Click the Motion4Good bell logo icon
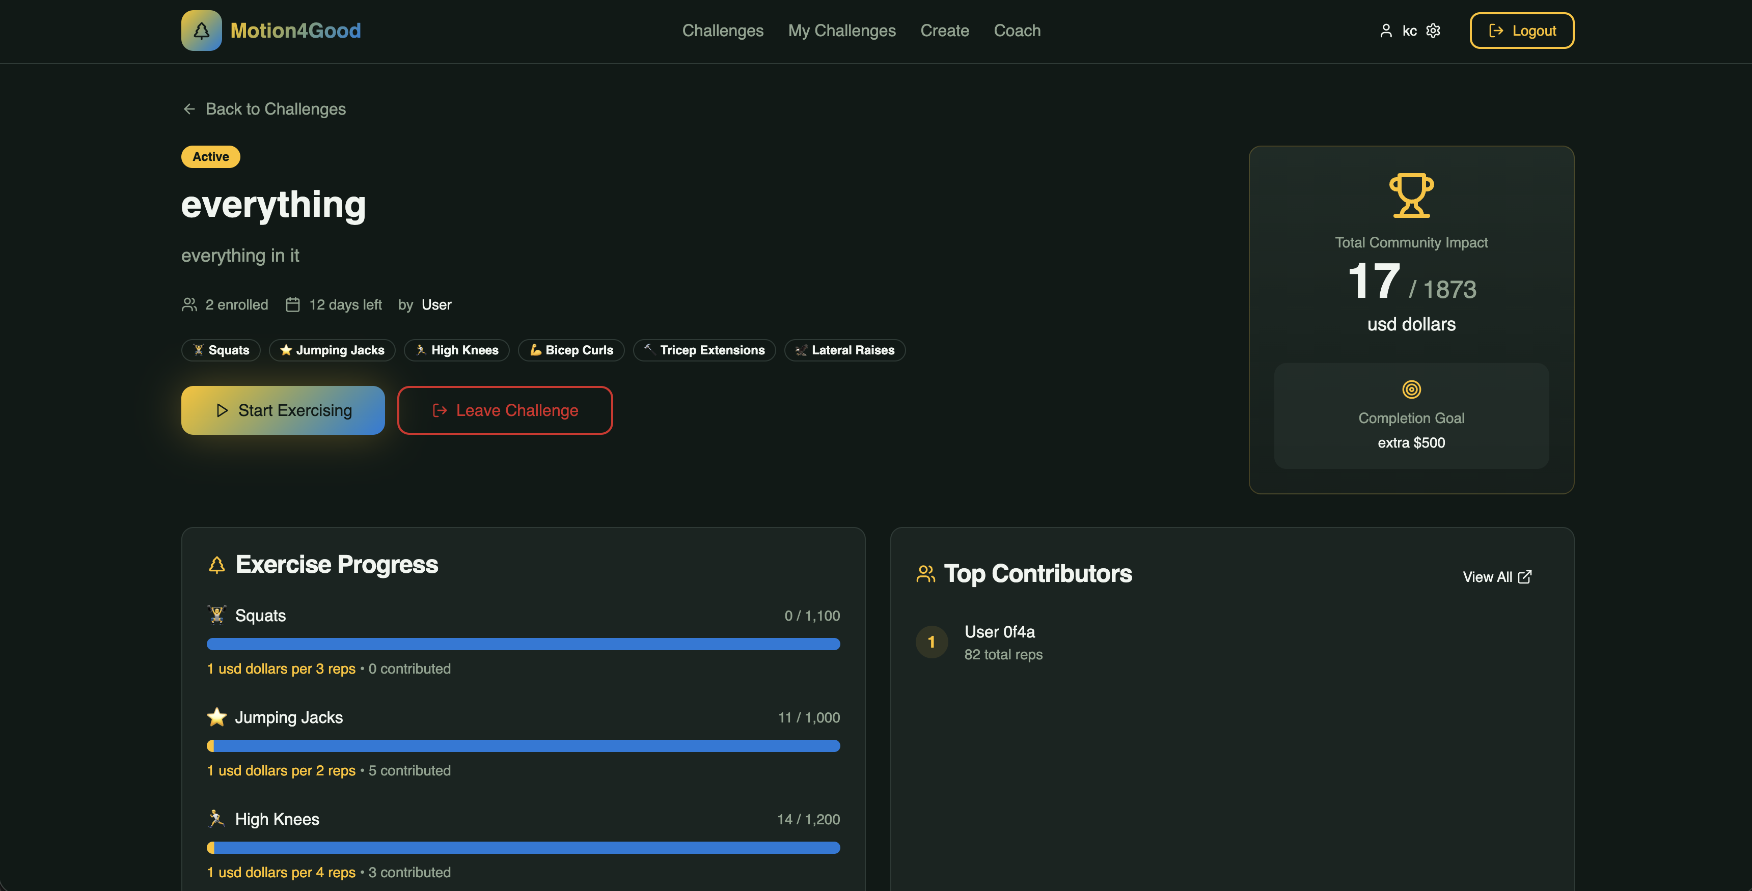This screenshot has width=1752, height=891. pyautogui.click(x=201, y=31)
